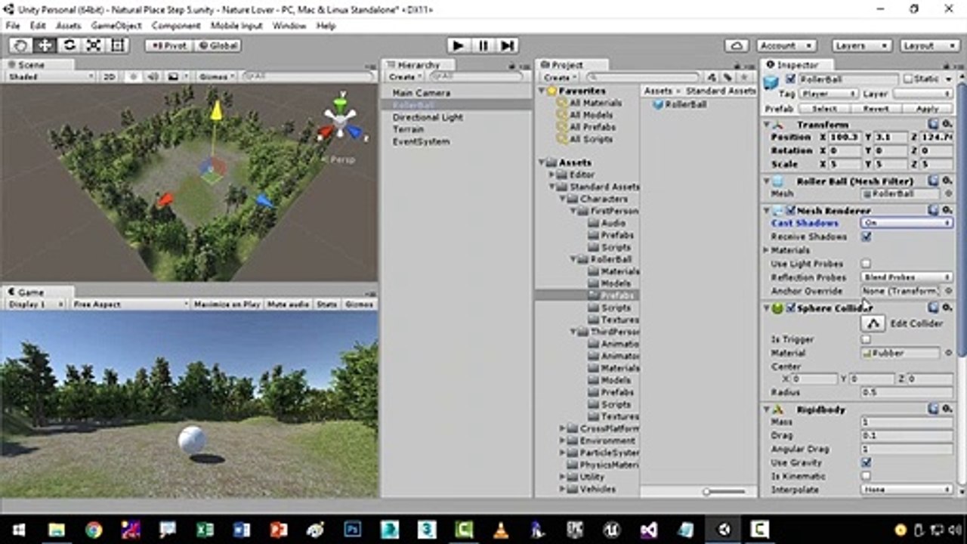Toggle scene lighting sun icon in Scene view

[133, 76]
